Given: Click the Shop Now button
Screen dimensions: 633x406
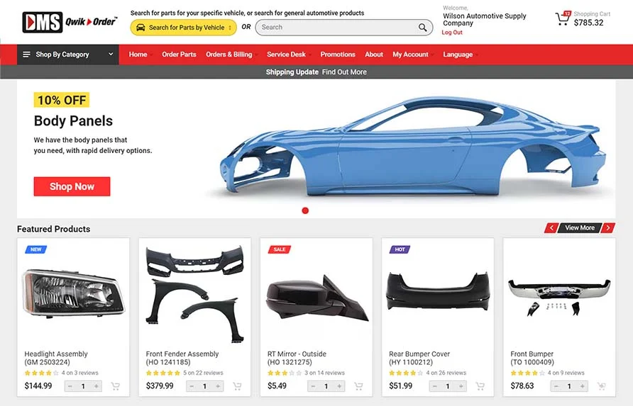Looking at the screenshot, I should pyautogui.click(x=72, y=186).
